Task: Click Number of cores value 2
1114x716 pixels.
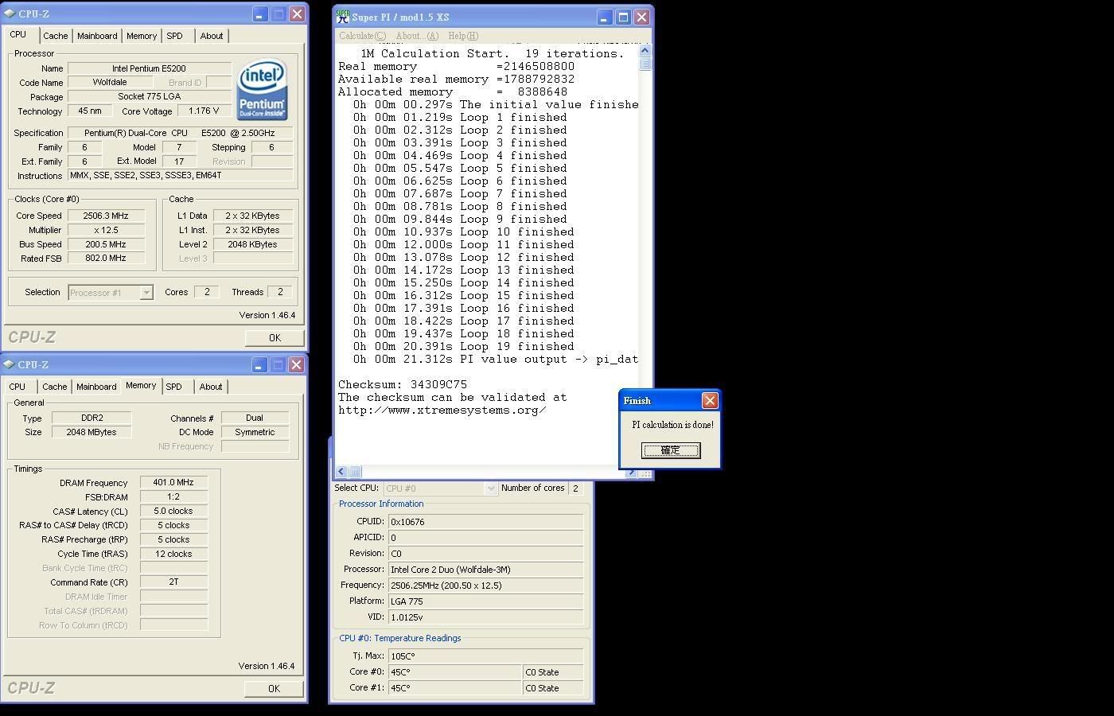Action: click(575, 488)
